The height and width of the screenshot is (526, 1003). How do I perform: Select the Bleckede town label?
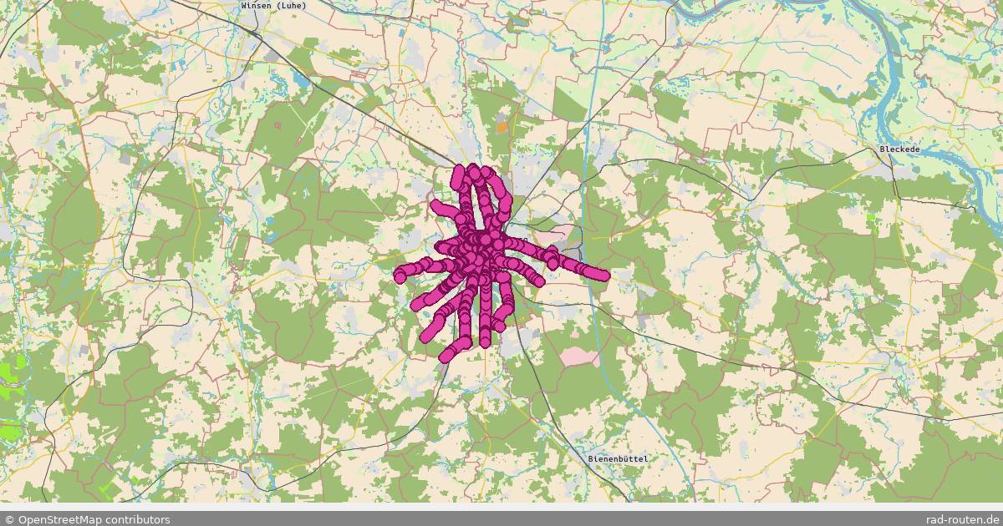(899, 149)
